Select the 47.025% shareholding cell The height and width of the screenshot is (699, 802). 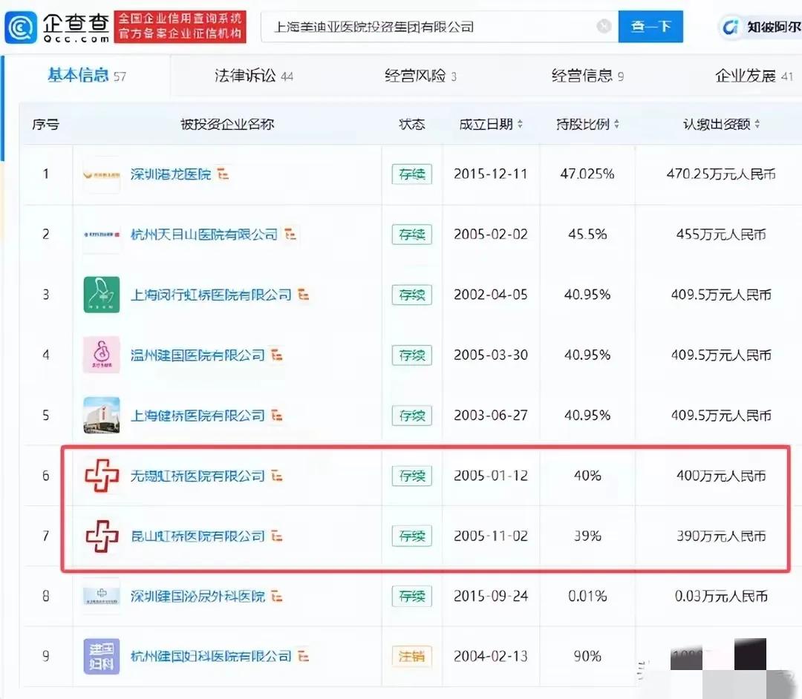click(x=587, y=174)
